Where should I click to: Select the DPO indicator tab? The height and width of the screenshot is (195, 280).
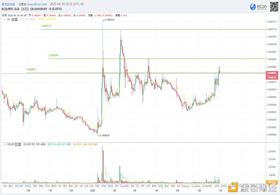pyautogui.click(x=173, y=186)
